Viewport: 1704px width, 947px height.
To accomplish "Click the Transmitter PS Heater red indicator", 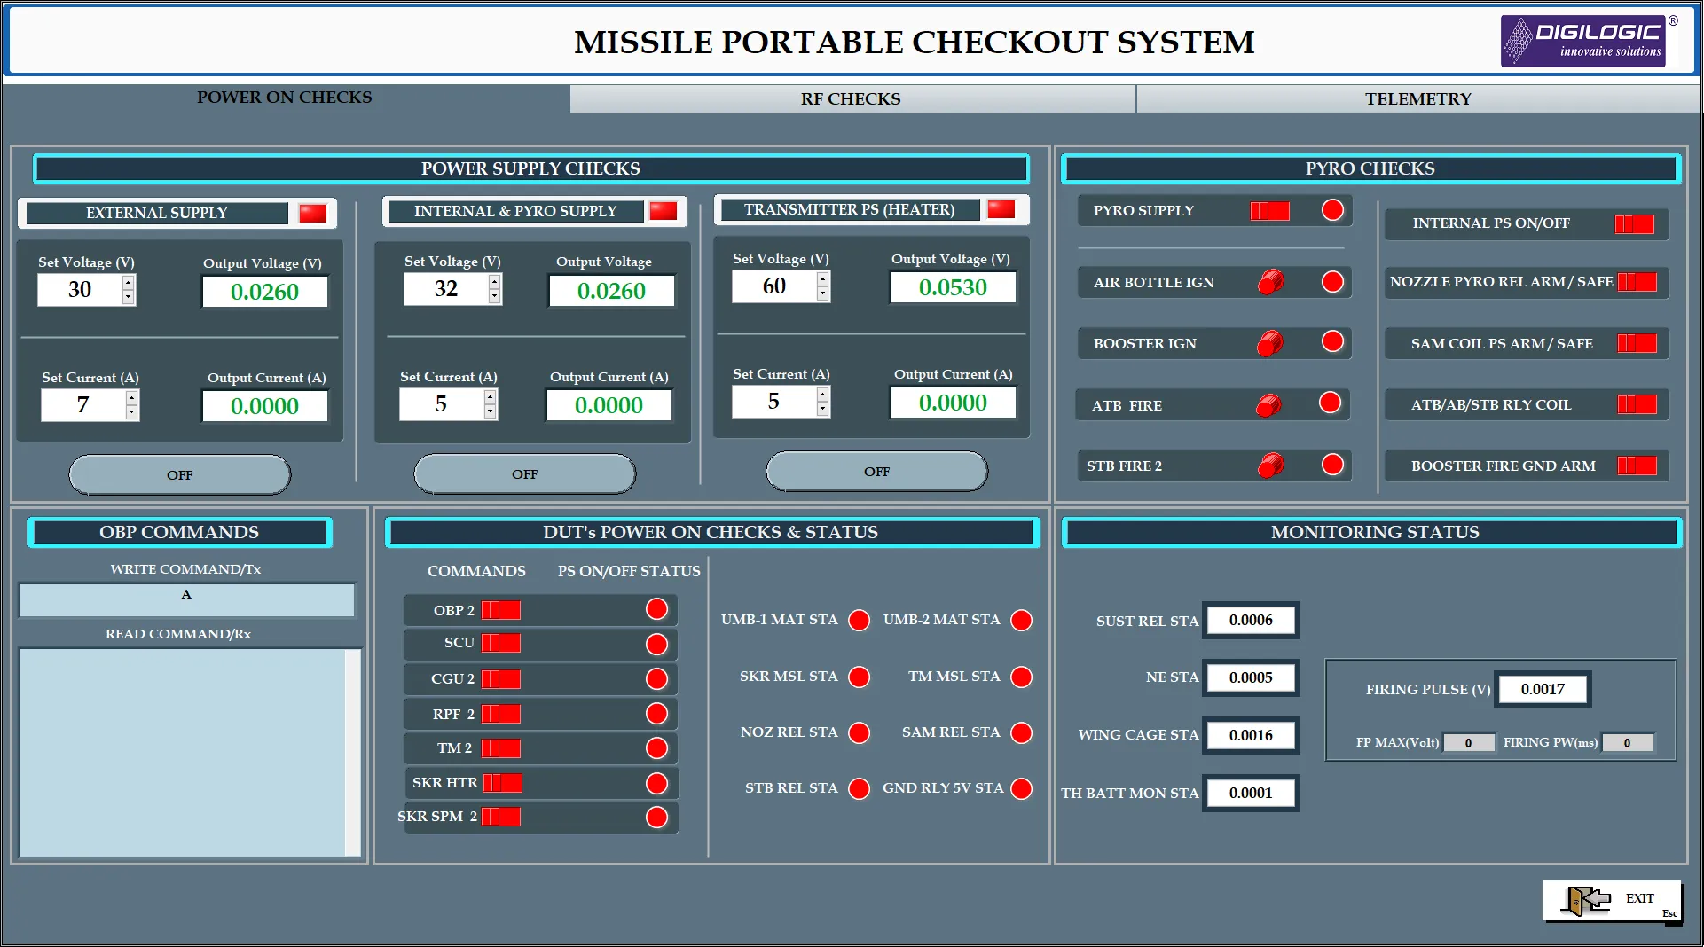I will pyautogui.click(x=1001, y=209).
